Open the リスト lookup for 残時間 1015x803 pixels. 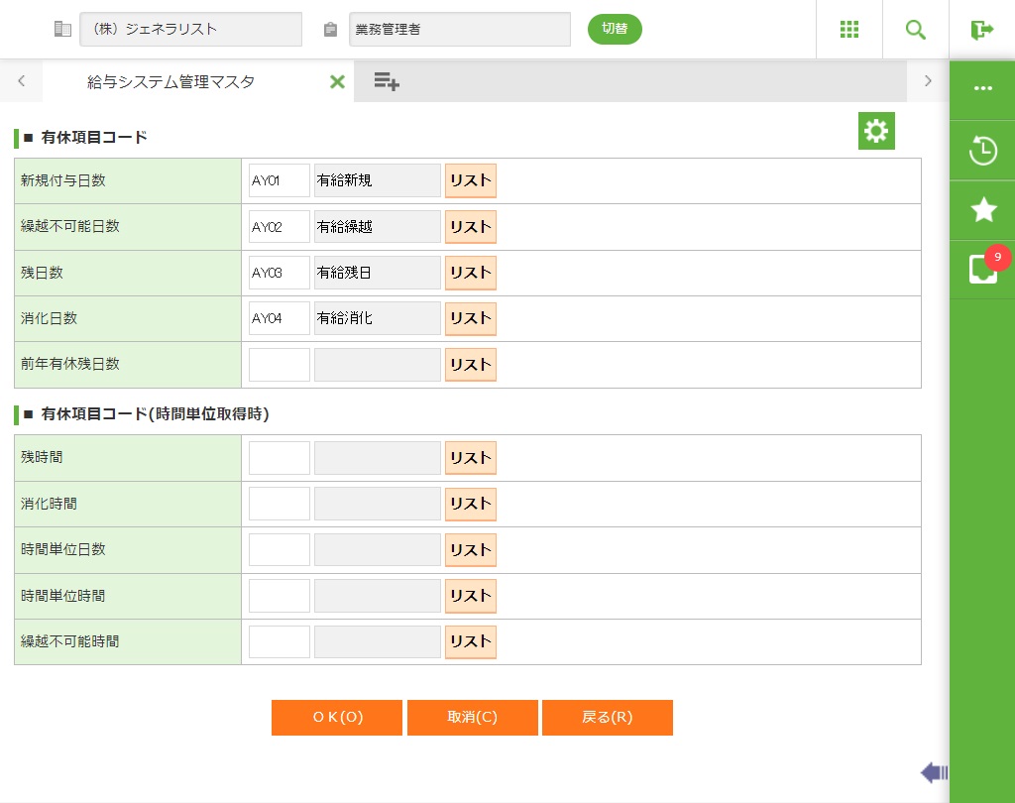(471, 458)
